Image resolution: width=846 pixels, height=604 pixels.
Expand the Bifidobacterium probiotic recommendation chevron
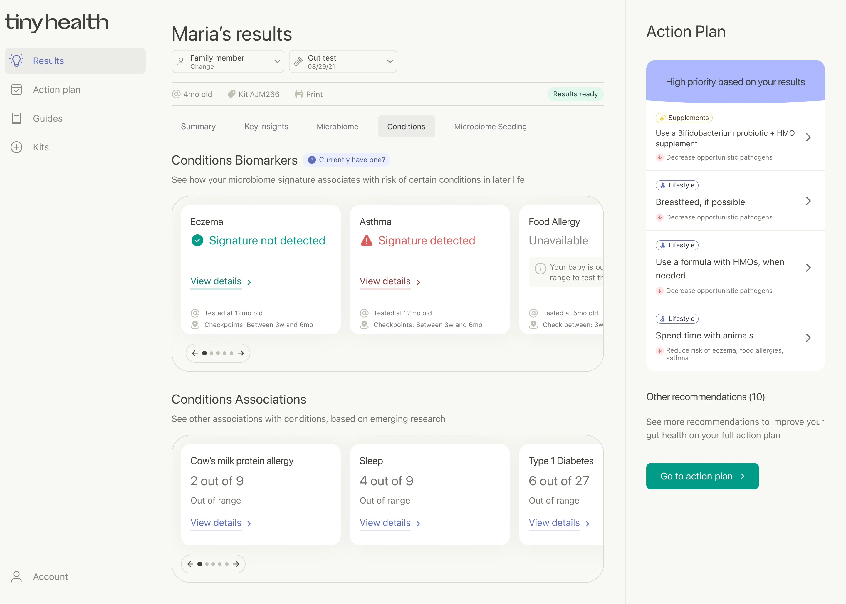pyautogui.click(x=808, y=137)
